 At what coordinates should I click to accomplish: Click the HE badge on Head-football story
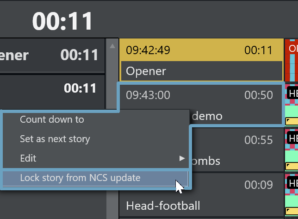point(292,182)
